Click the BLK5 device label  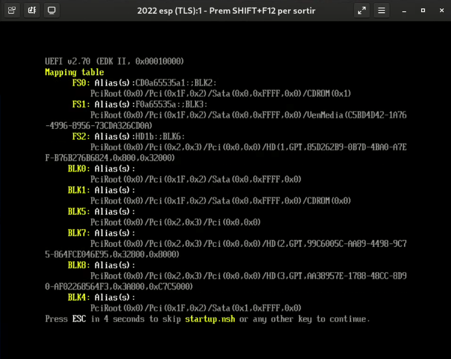(78, 212)
